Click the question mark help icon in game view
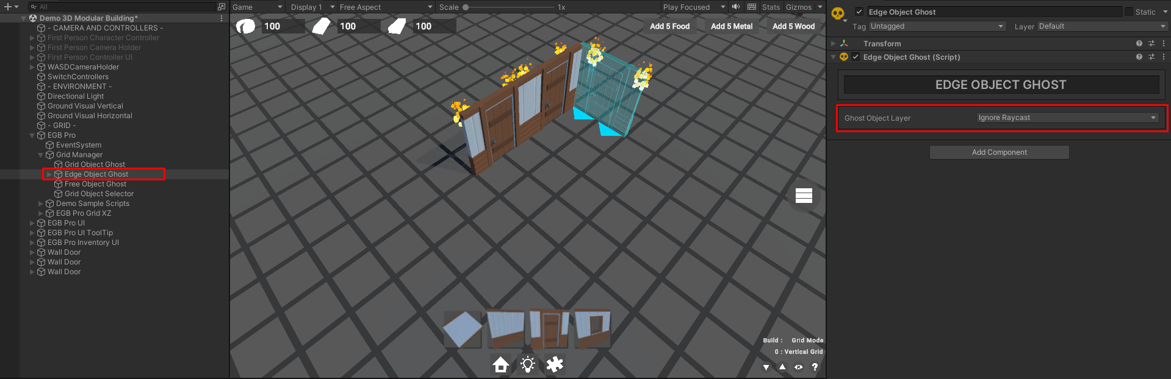Screen dimensions: 1171x379 pyautogui.click(x=815, y=367)
